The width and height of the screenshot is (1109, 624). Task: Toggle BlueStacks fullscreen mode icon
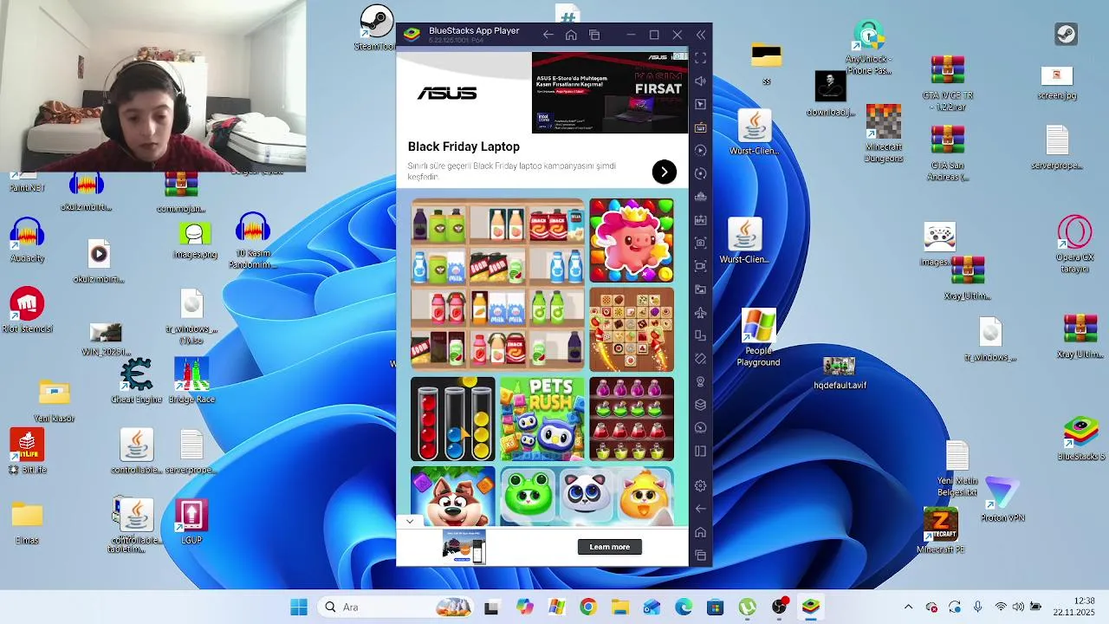tap(700, 57)
